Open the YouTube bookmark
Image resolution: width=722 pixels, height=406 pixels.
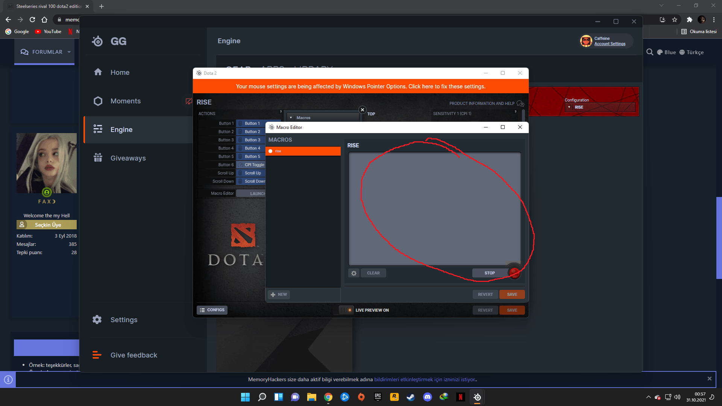[48, 32]
